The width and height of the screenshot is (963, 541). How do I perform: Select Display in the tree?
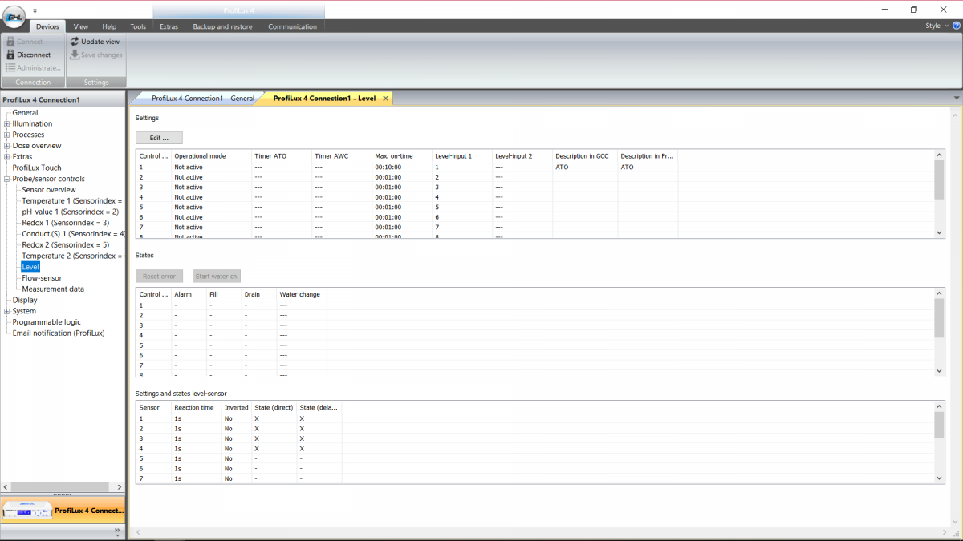click(25, 301)
